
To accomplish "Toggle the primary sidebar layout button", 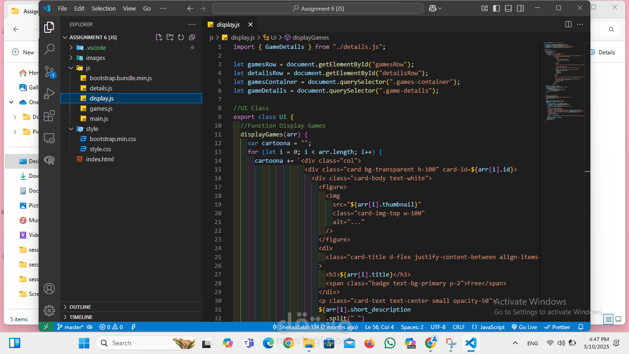I will [496, 8].
